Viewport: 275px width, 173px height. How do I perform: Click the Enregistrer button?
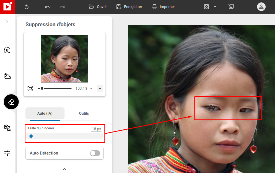(x=129, y=7)
